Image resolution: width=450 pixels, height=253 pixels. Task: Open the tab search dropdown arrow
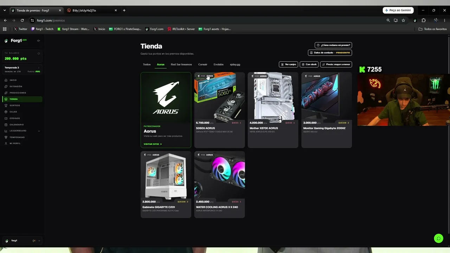5,11
